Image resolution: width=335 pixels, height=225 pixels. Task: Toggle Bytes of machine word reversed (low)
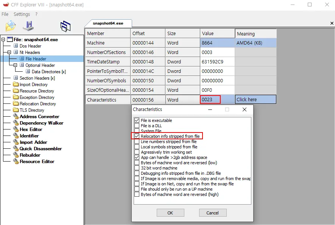tap(137, 163)
